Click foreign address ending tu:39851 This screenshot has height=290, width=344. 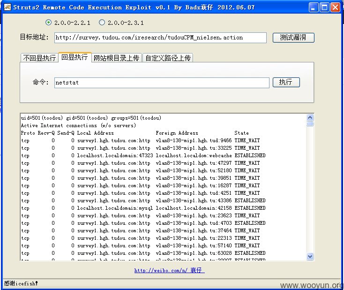194,178
